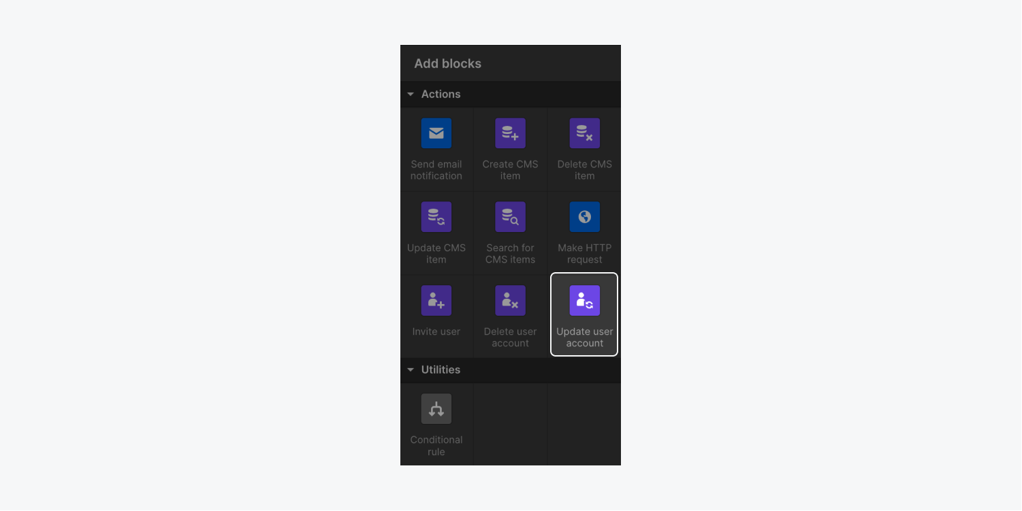
Task: Choose the Delete user account icon
Action: 511,301
